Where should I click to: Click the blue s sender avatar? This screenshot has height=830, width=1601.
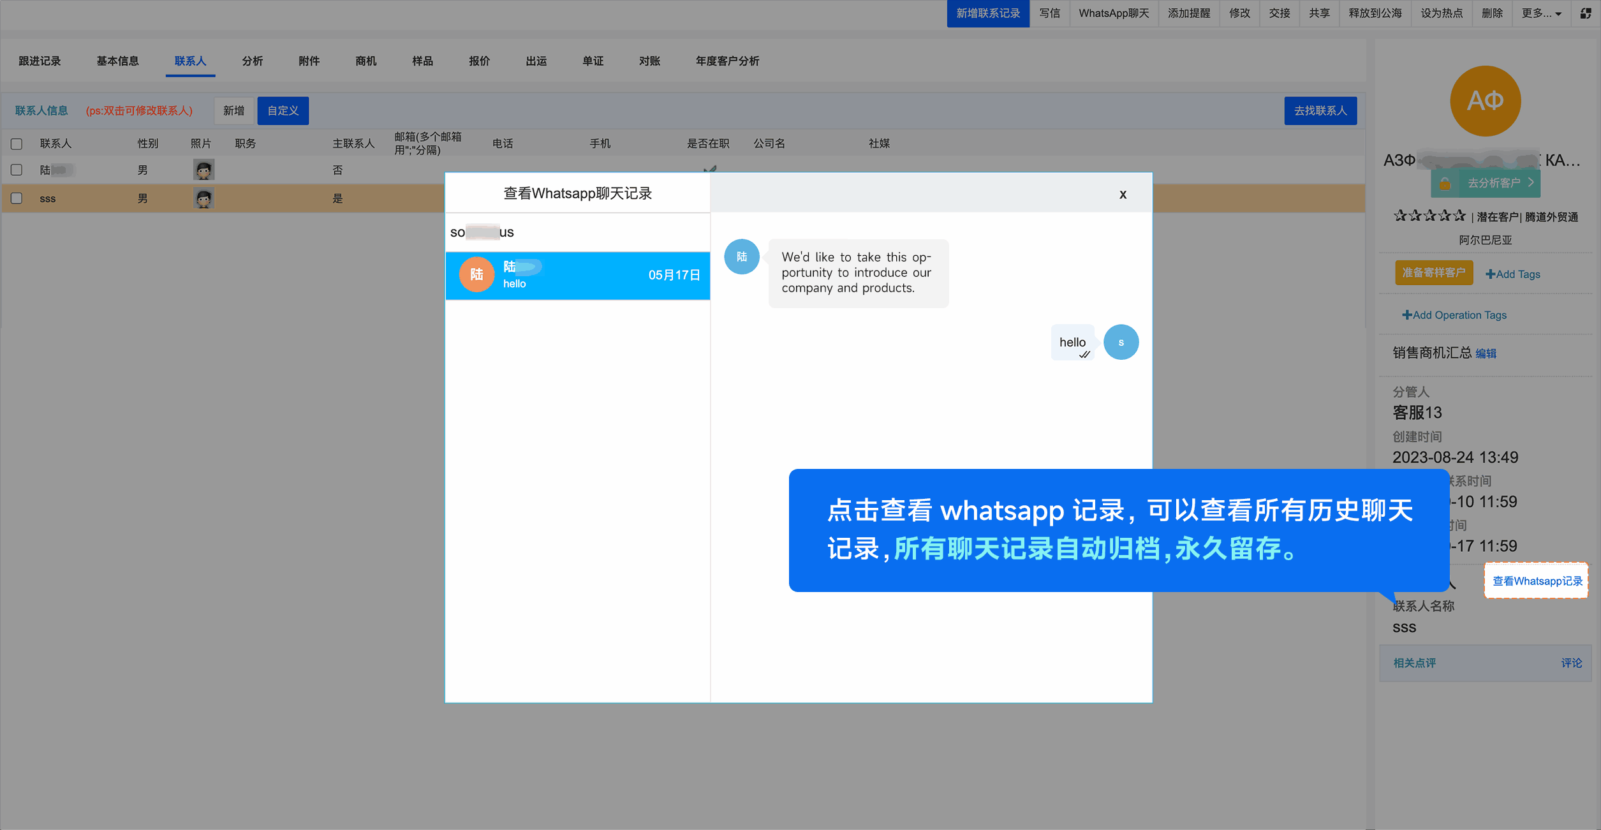coord(1121,343)
